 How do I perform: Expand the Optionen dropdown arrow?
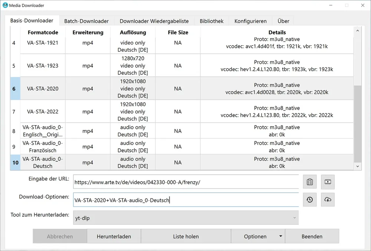(280, 236)
